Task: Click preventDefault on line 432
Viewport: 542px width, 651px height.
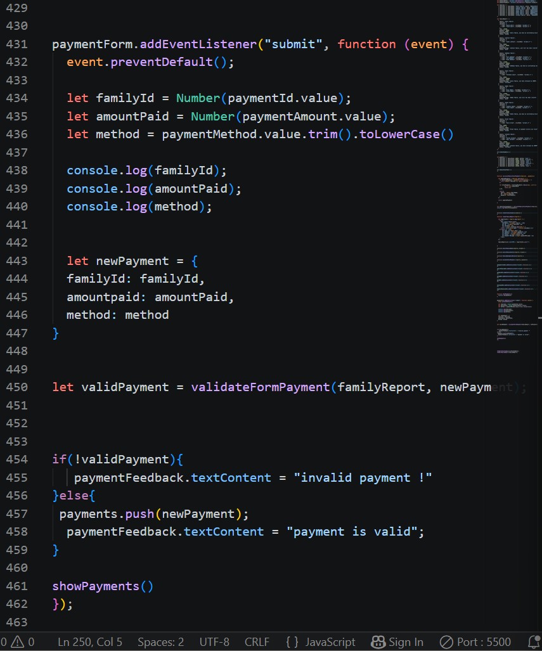Action: (162, 62)
